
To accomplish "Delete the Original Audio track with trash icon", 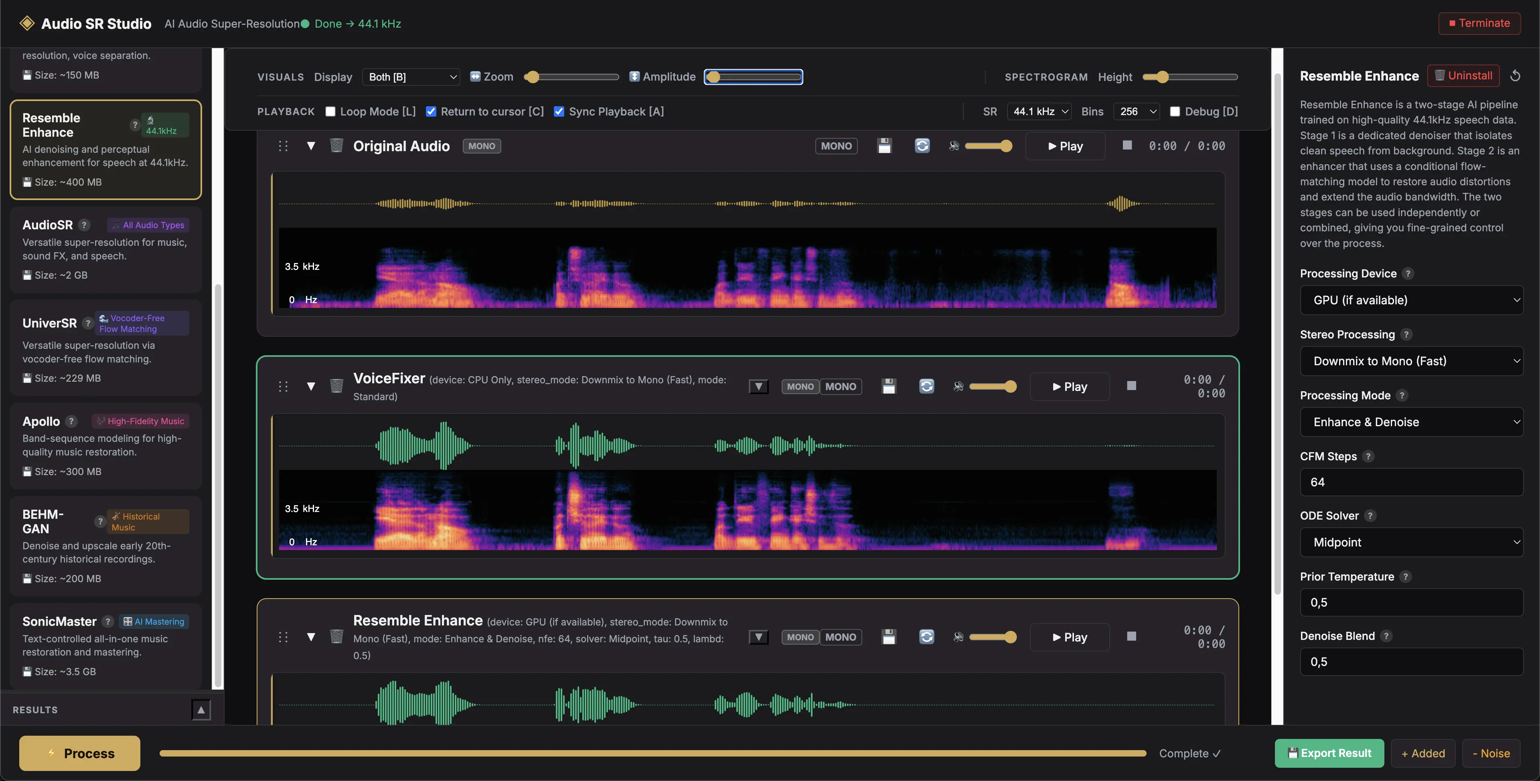I will click(x=336, y=146).
